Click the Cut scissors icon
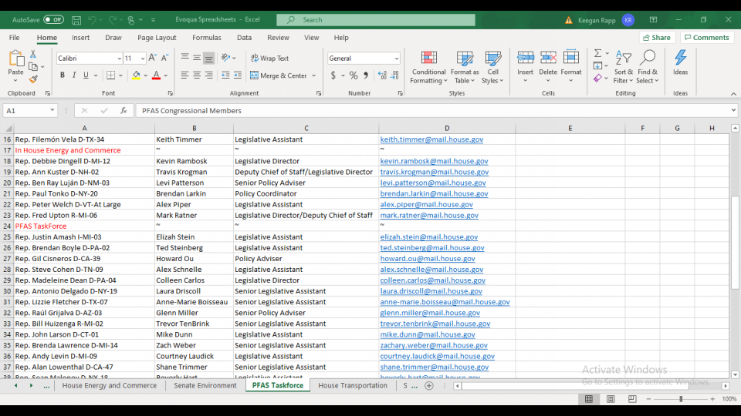The width and height of the screenshot is (741, 416). tap(33, 54)
